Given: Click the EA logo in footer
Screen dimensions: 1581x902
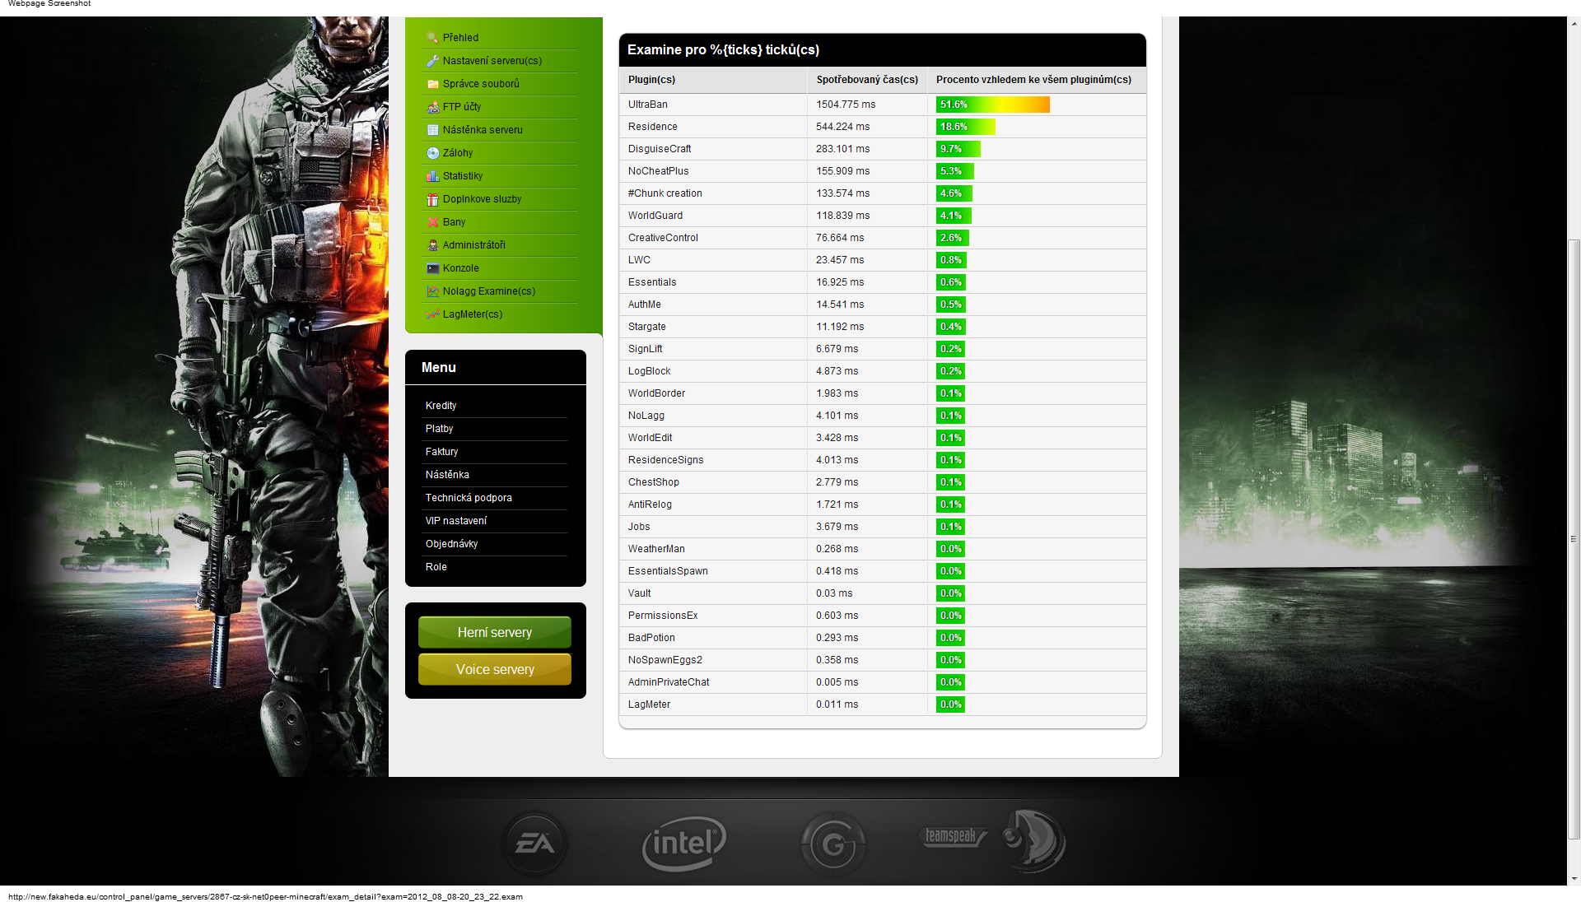Looking at the screenshot, I should 535,843.
